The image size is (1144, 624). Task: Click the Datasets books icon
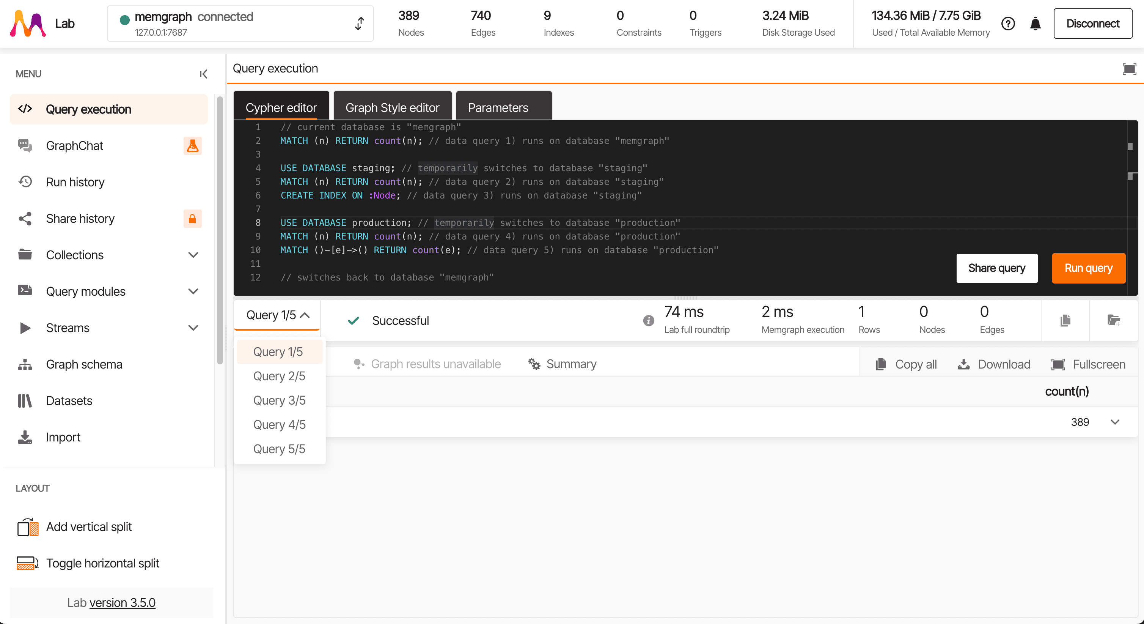(25, 401)
